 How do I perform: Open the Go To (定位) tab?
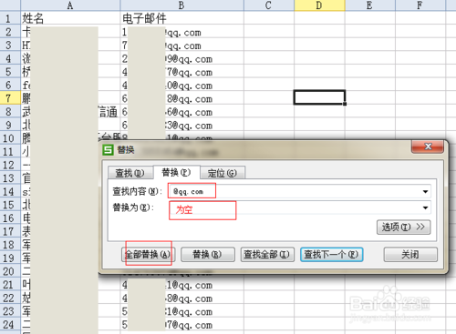coord(223,173)
